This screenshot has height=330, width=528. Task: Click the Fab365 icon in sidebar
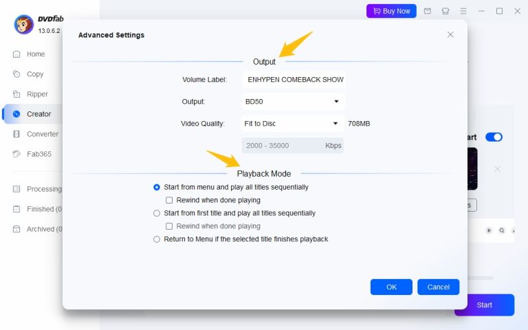point(16,154)
